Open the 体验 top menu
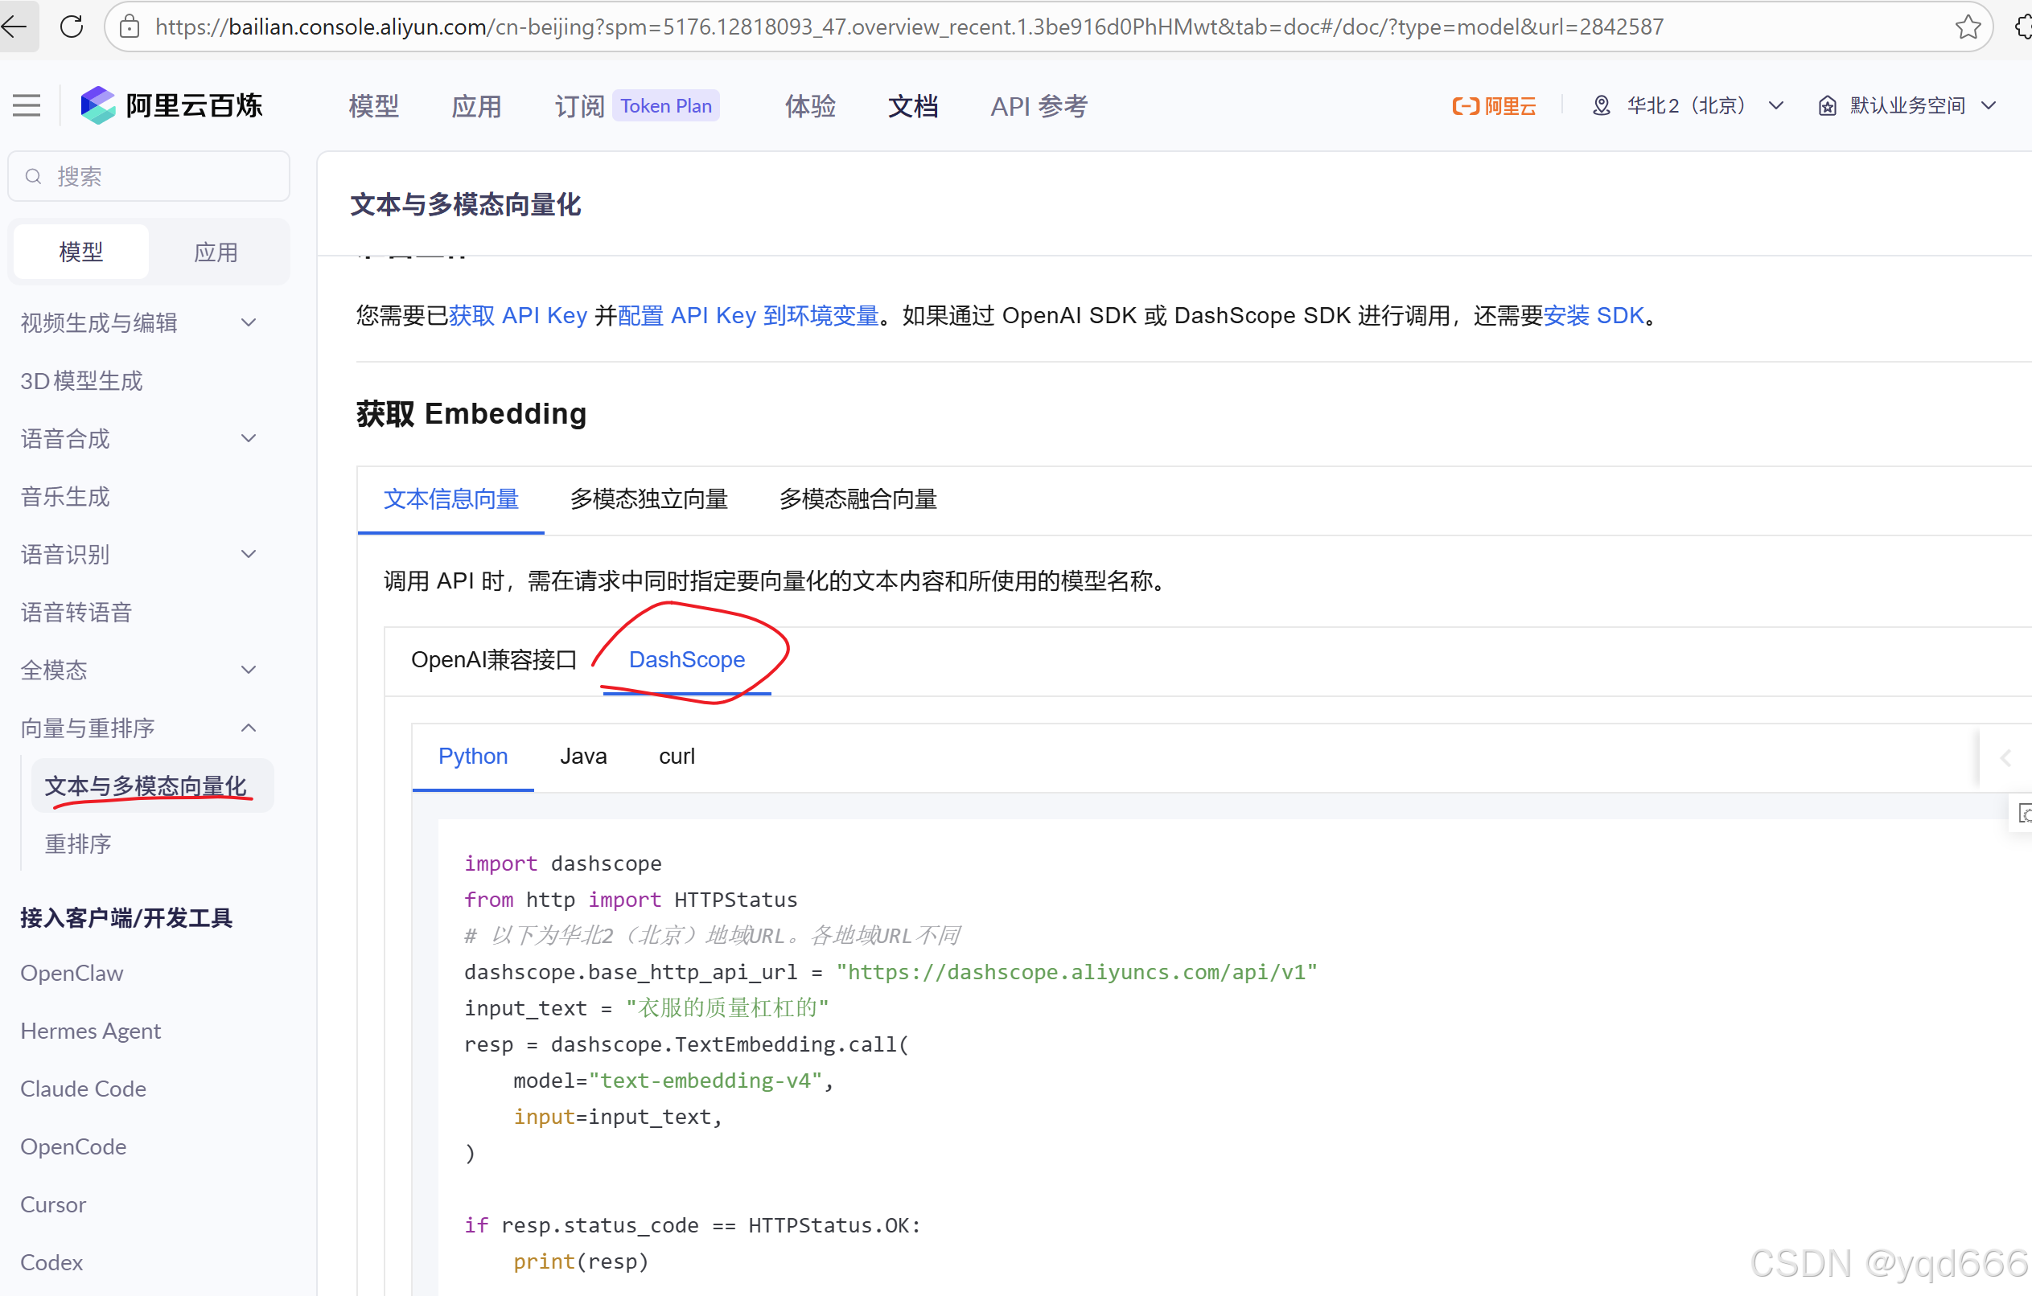This screenshot has width=2032, height=1296. (810, 105)
